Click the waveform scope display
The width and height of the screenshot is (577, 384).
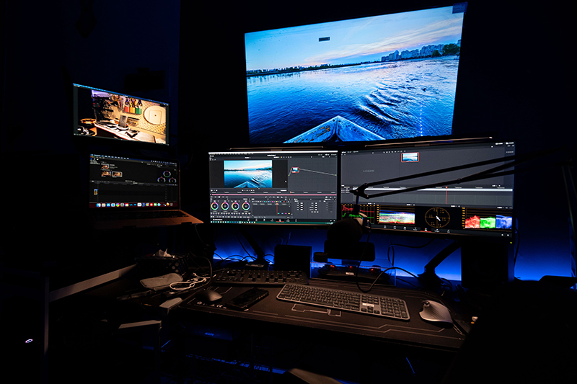pyautogui.click(x=397, y=217)
